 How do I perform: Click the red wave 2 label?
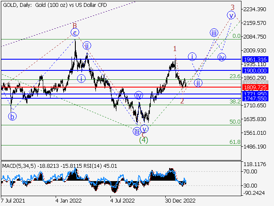tap(182, 101)
